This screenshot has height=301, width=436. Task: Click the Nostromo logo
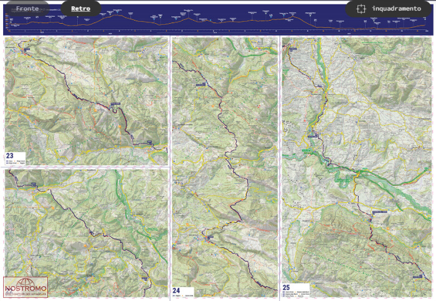(26, 287)
